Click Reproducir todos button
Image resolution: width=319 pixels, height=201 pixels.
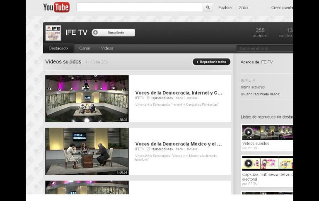(211, 62)
